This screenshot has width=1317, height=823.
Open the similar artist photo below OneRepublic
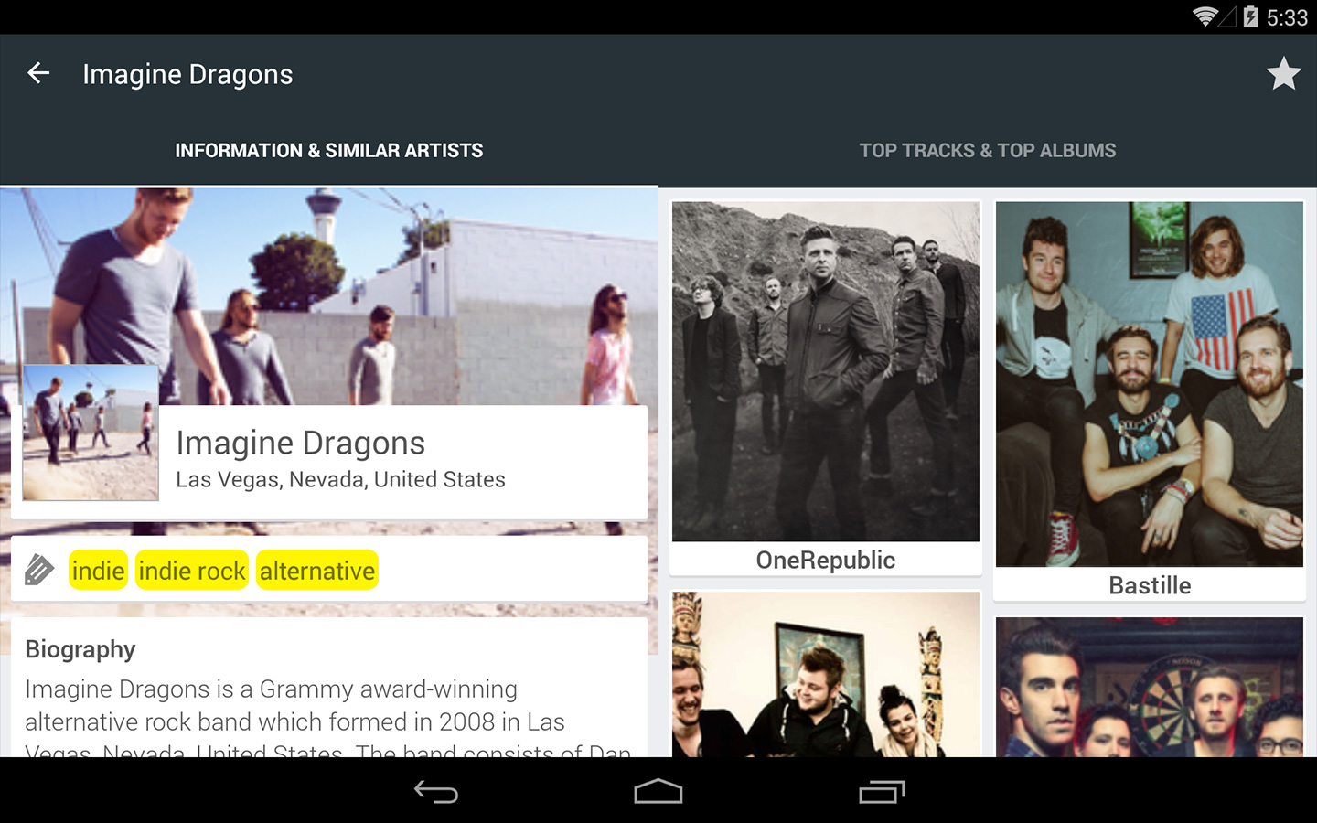tap(825, 674)
